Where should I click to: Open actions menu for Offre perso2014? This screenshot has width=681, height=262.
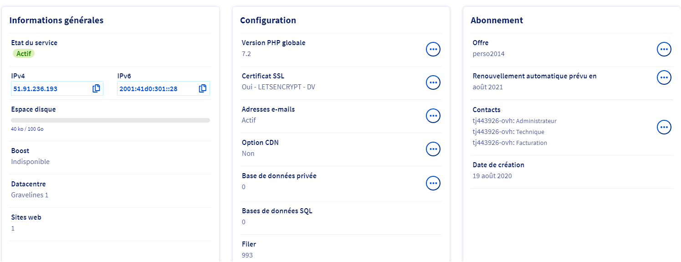664,49
